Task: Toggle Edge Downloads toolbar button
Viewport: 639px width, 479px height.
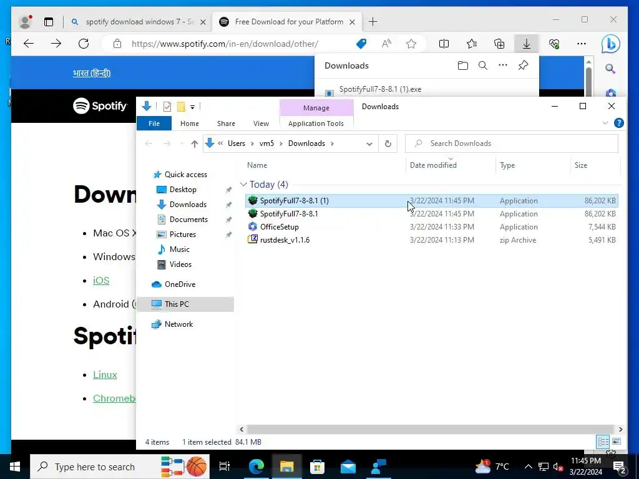Action: point(527,44)
